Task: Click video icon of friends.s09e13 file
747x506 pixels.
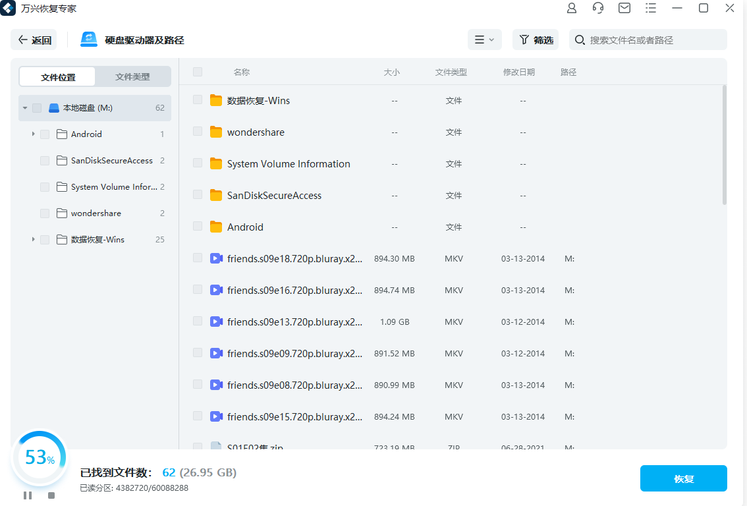Action: coord(216,322)
